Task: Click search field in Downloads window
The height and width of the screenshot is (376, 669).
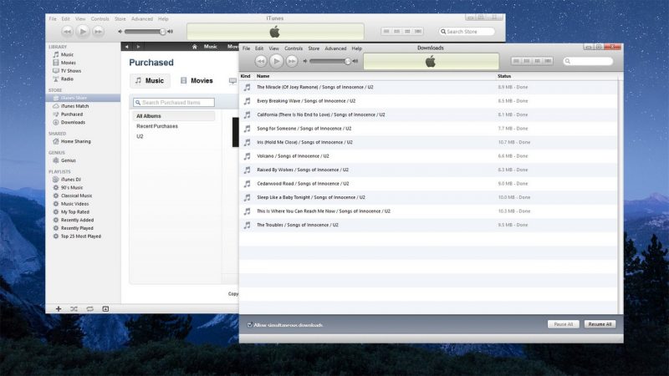Action: click(x=588, y=61)
